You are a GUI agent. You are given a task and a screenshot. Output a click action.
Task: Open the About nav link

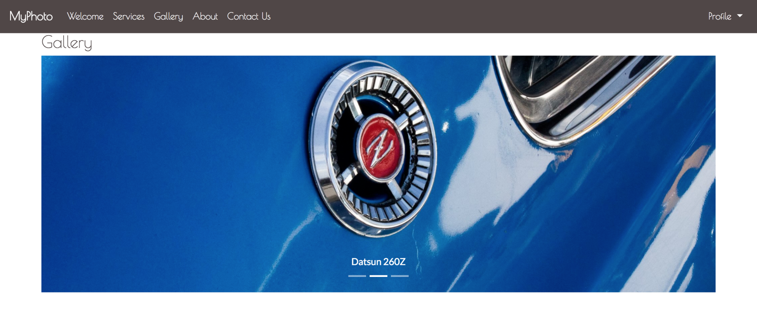[205, 16]
